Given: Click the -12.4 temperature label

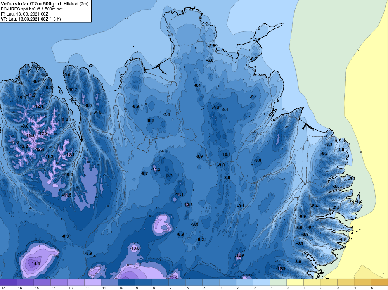Looking at the screenshot, I should pos(39,149).
